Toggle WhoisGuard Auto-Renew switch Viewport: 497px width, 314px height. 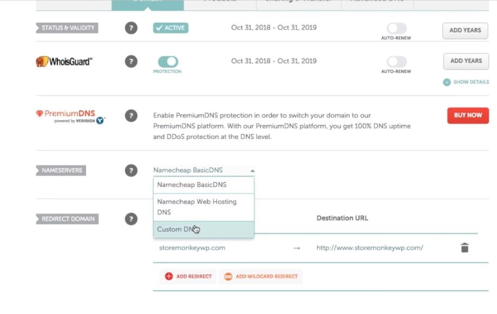click(x=396, y=62)
